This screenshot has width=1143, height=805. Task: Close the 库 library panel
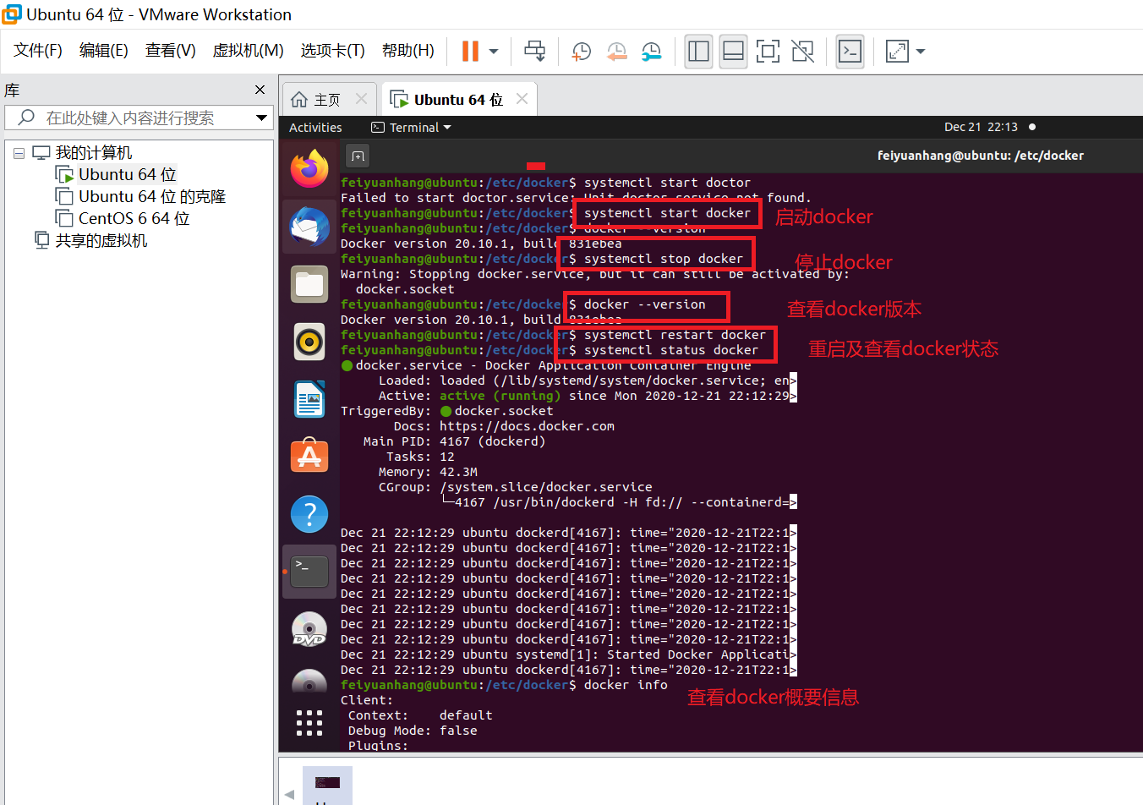(x=260, y=90)
